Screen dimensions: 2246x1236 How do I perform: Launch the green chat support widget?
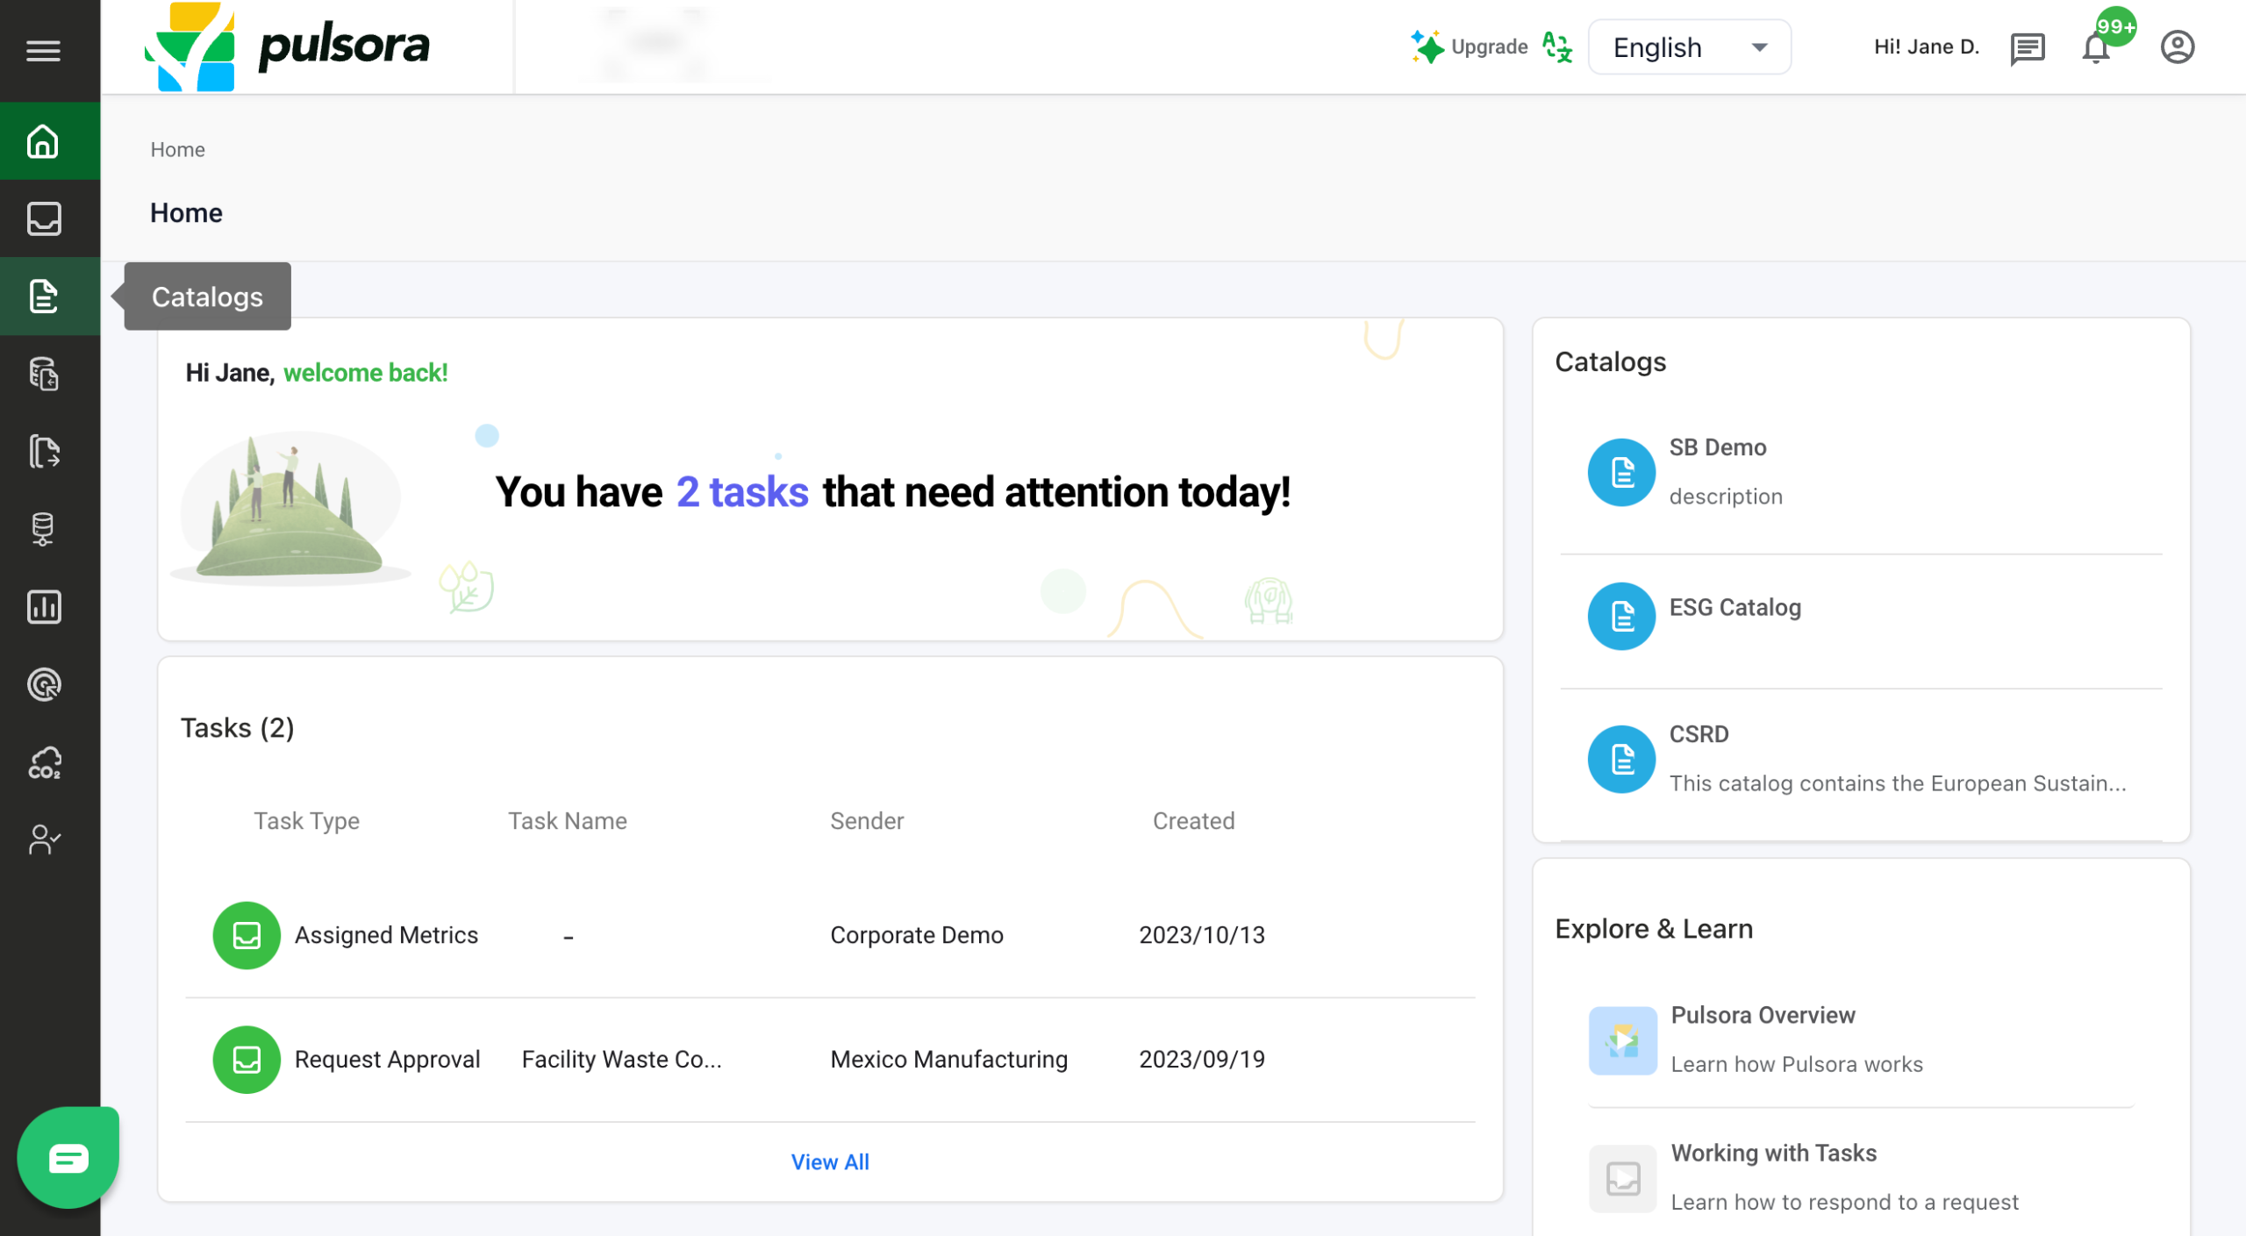click(x=68, y=1158)
